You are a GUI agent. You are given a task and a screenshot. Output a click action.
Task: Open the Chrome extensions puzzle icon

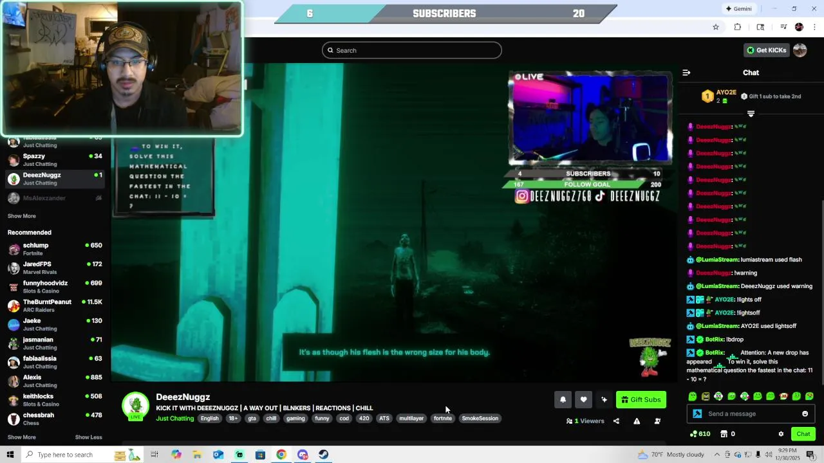pyautogui.click(x=738, y=27)
